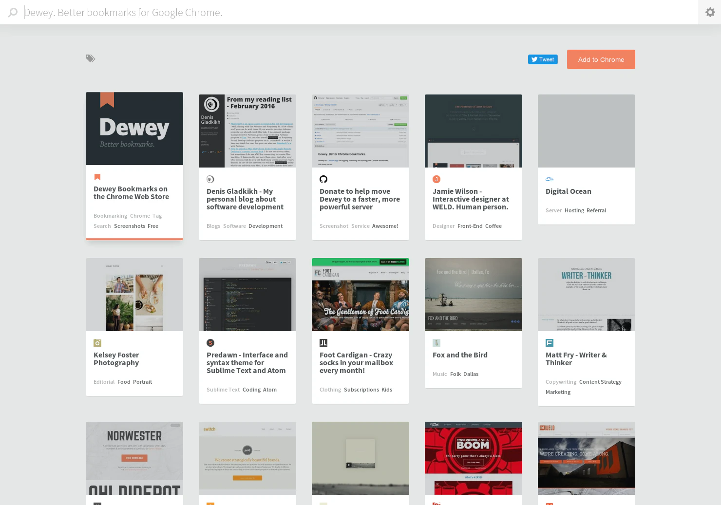Click the Foot Cardigan card favicon
The height and width of the screenshot is (505, 721).
(323, 343)
